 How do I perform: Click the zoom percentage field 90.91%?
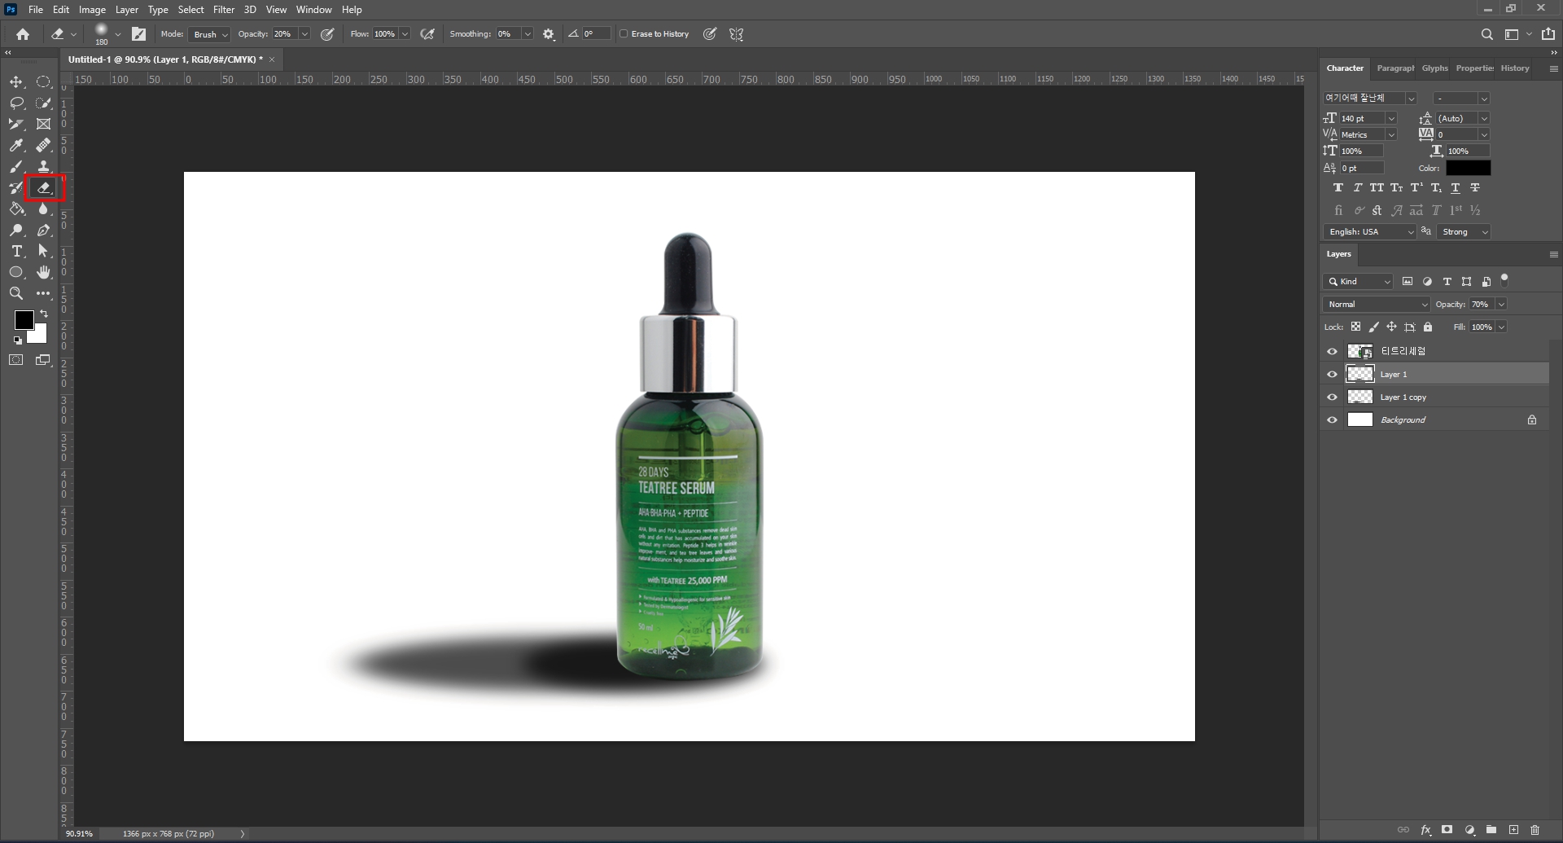(x=80, y=834)
